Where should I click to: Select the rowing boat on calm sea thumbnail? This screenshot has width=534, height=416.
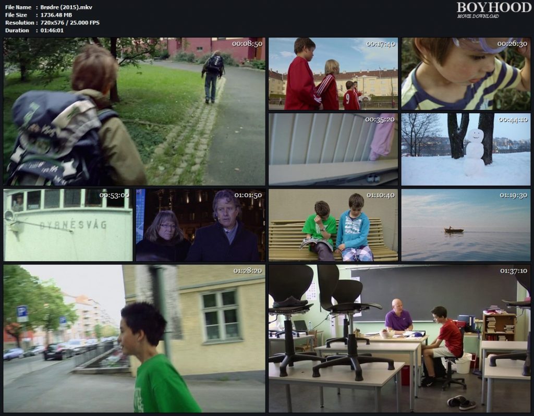[x=466, y=225]
